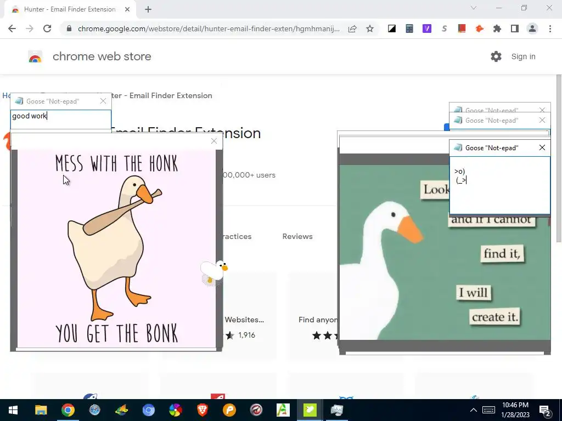The width and height of the screenshot is (562, 421).
Task: Select the Hunter - Email Finder Extension tab
Action: coord(70,9)
